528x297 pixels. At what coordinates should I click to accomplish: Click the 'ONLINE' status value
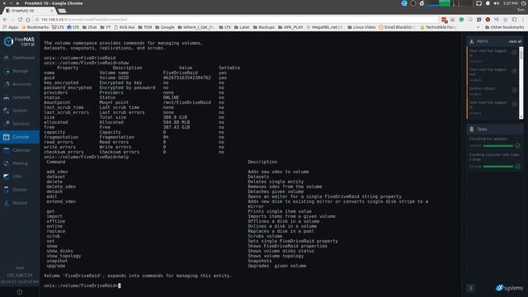tap(171, 97)
